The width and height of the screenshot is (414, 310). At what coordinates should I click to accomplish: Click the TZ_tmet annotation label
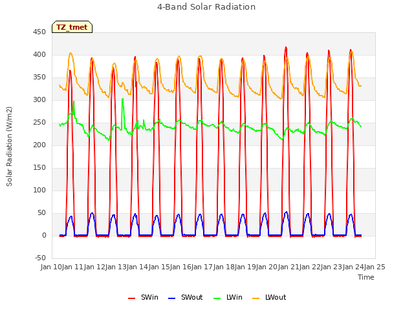click(72, 27)
